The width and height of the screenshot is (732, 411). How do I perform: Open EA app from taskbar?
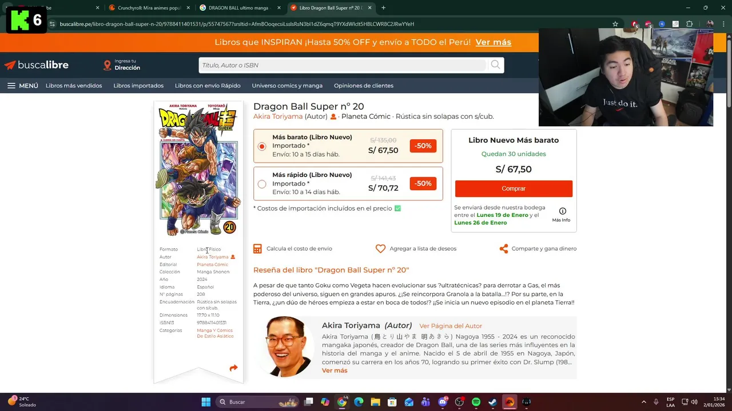[510, 402]
